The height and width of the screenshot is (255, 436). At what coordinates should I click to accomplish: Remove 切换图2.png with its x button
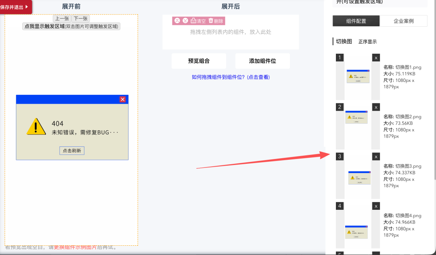pyautogui.click(x=376, y=107)
